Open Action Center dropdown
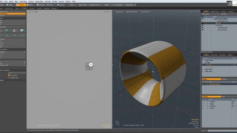The image size is (237, 133). pos(83,5)
